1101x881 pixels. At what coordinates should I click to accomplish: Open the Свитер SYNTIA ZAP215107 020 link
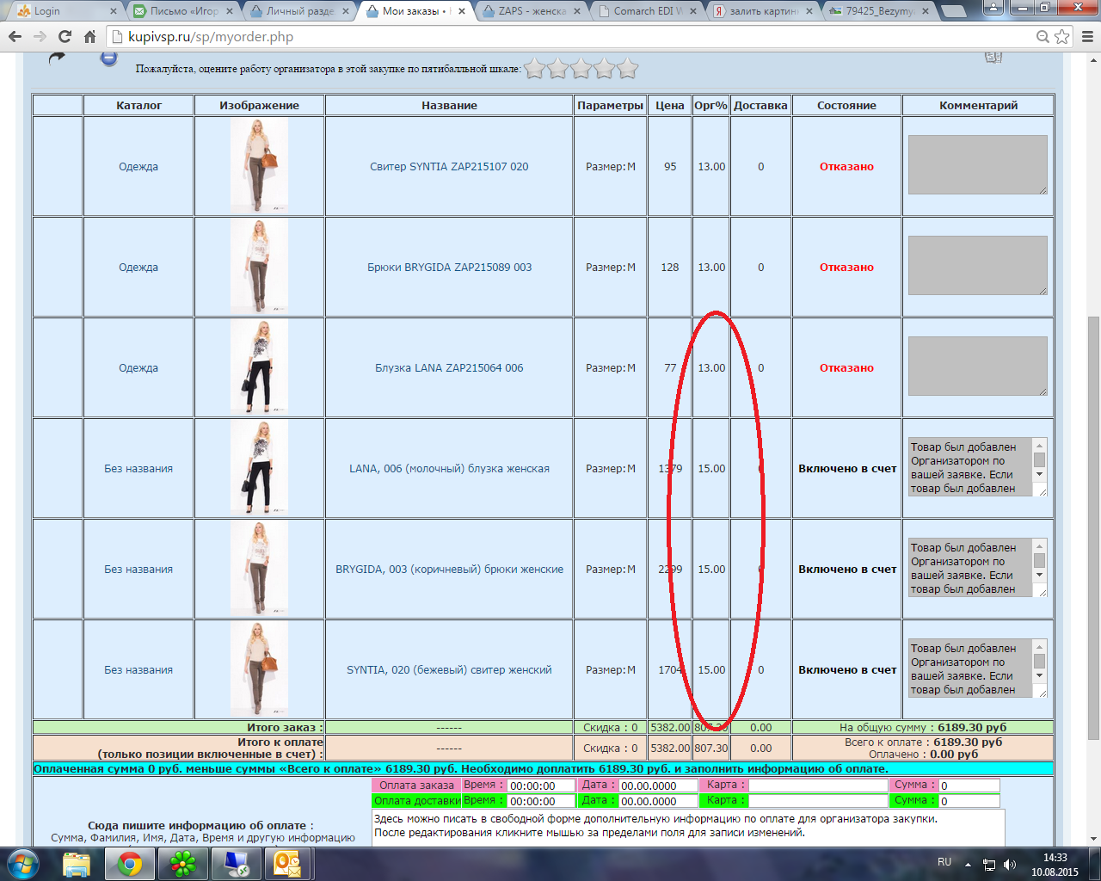[x=449, y=167]
